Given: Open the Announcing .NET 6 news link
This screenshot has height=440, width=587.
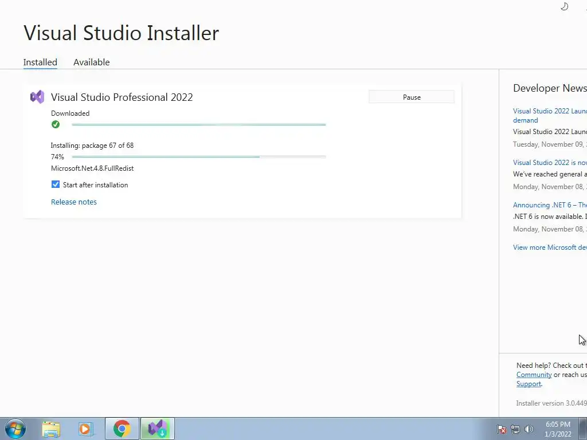Looking at the screenshot, I should point(550,205).
